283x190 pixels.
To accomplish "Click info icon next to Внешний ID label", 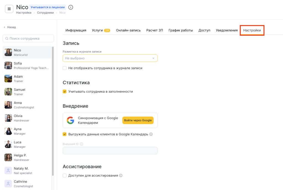I will click(x=82, y=144).
